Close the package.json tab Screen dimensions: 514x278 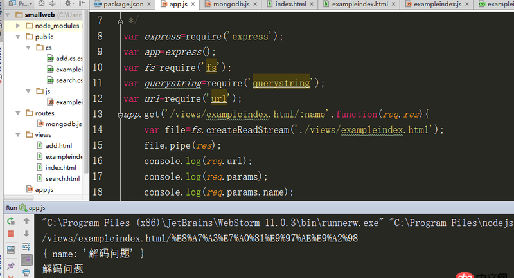[149, 4]
